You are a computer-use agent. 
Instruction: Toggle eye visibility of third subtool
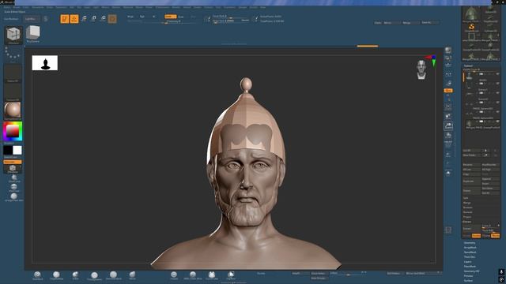click(x=497, y=93)
